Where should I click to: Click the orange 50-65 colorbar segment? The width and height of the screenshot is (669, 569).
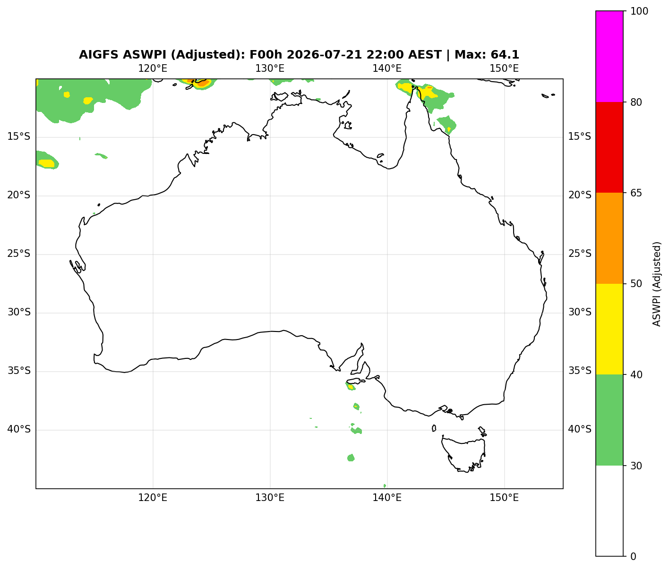click(x=609, y=238)
